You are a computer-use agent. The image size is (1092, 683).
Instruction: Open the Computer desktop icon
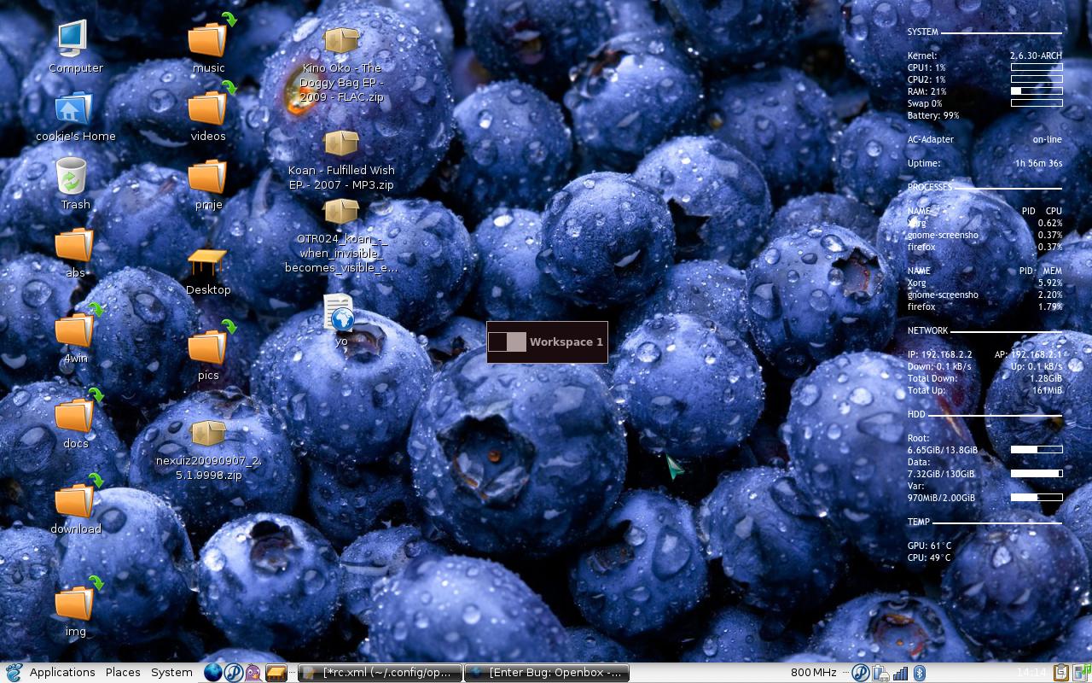pyautogui.click(x=73, y=39)
